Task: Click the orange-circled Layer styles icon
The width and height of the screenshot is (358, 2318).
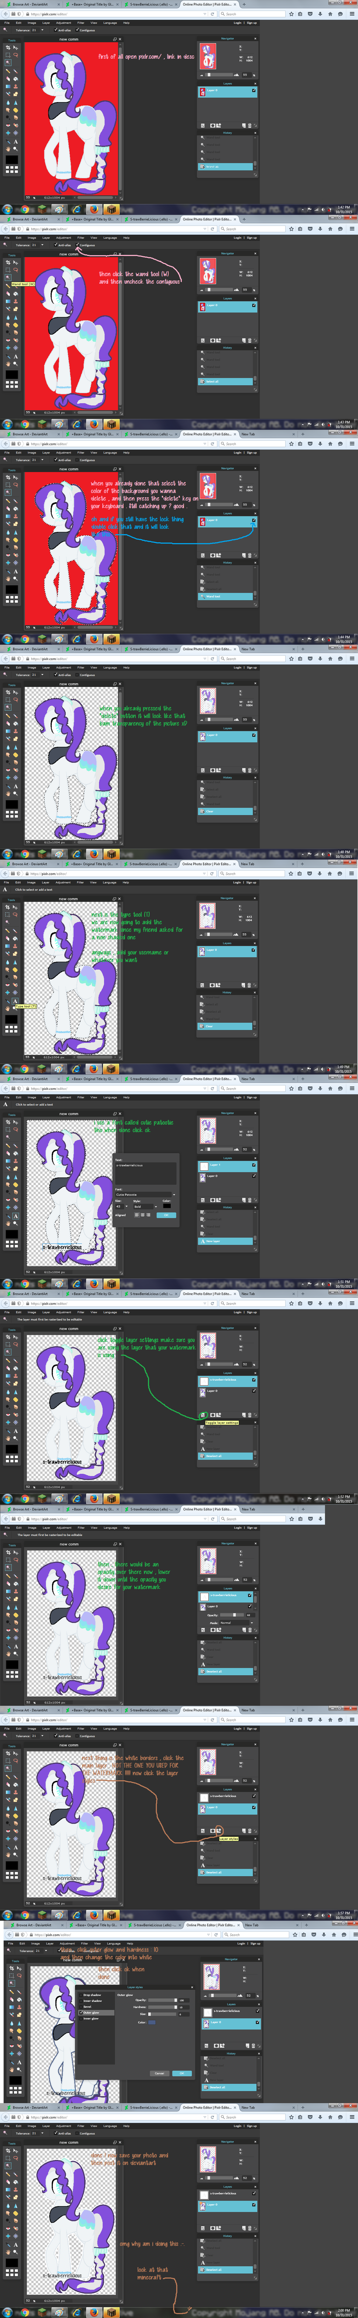Action: pyautogui.click(x=218, y=1830)
